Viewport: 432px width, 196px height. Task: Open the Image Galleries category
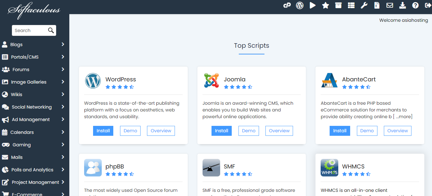29,82
